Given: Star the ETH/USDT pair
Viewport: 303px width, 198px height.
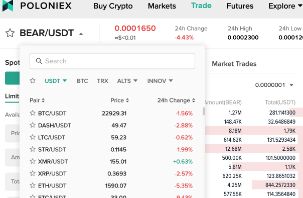Looking at the screenshot, I should click(x=33, y=185).
